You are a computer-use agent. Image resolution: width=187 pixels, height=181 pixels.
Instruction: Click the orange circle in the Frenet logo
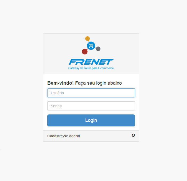87,39
